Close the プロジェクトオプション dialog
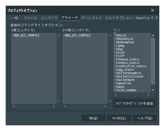The height and width of the screenshot is (131, 165). pyautogui.click(x=152, y=10)
